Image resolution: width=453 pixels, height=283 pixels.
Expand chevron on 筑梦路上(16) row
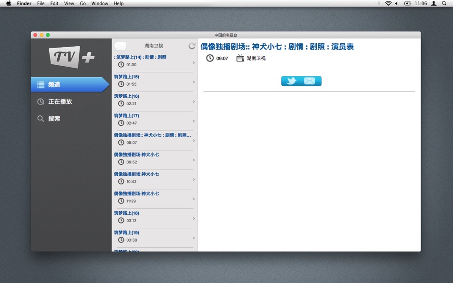point(194,101)
